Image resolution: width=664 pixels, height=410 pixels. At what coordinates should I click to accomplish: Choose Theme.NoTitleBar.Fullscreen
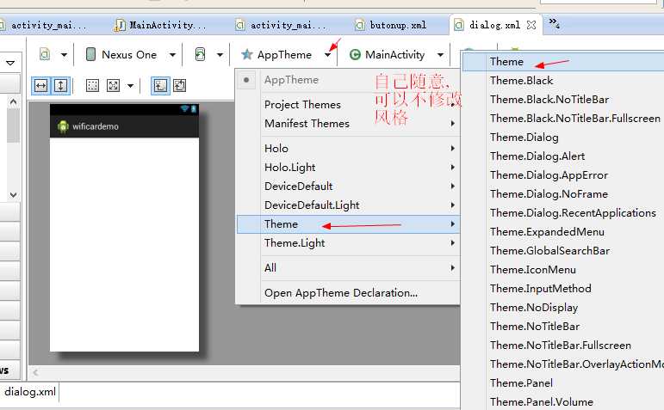[563, 346]
